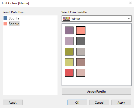Select the Sophia data item
This screenshot has width=134, height=108.
pos(14,18)
